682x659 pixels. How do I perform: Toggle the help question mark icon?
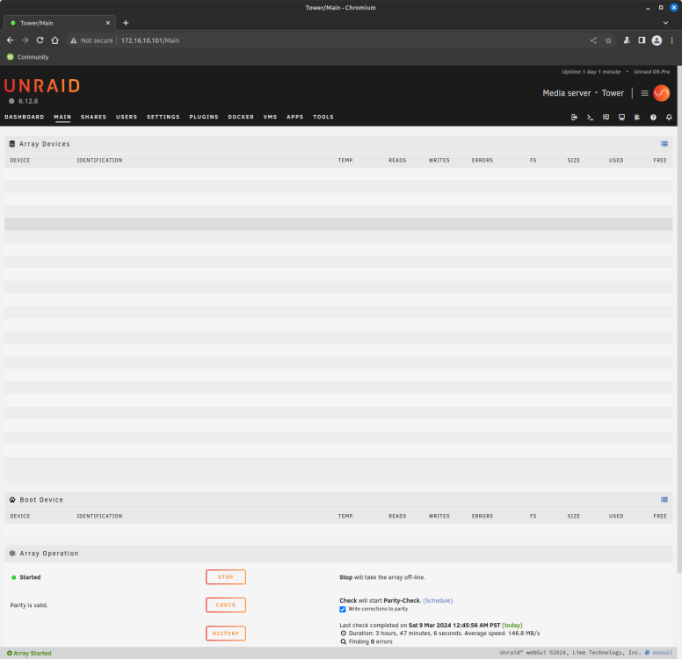653,117
